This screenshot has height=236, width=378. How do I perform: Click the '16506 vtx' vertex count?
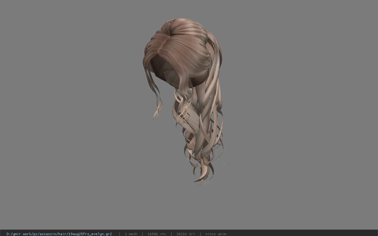tap(157, 234)
